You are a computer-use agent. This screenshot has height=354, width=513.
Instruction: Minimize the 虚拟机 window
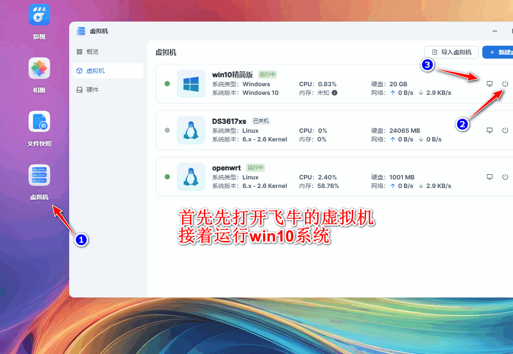495,31
